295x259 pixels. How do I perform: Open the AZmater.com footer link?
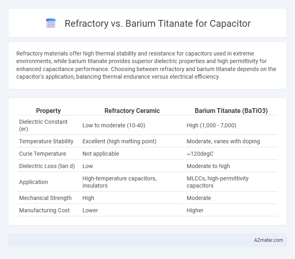[268, 240]
